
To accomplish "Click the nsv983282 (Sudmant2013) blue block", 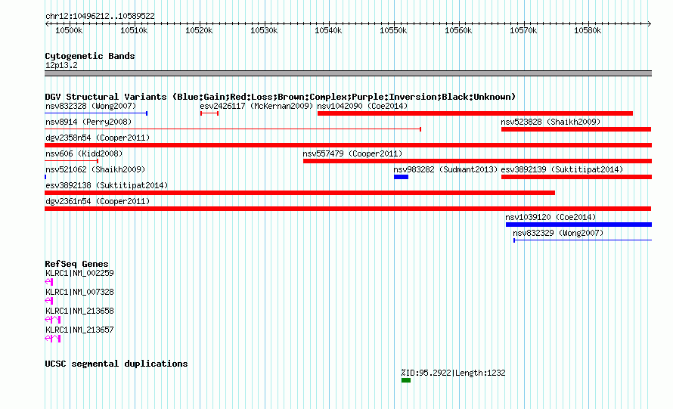I will [401, 177].
